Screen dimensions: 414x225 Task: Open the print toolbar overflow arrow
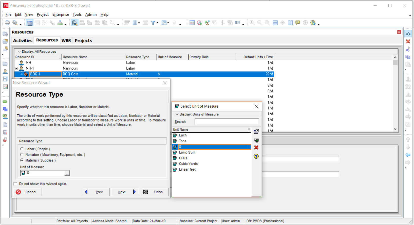pyautogui.click(x=21, y=25)
